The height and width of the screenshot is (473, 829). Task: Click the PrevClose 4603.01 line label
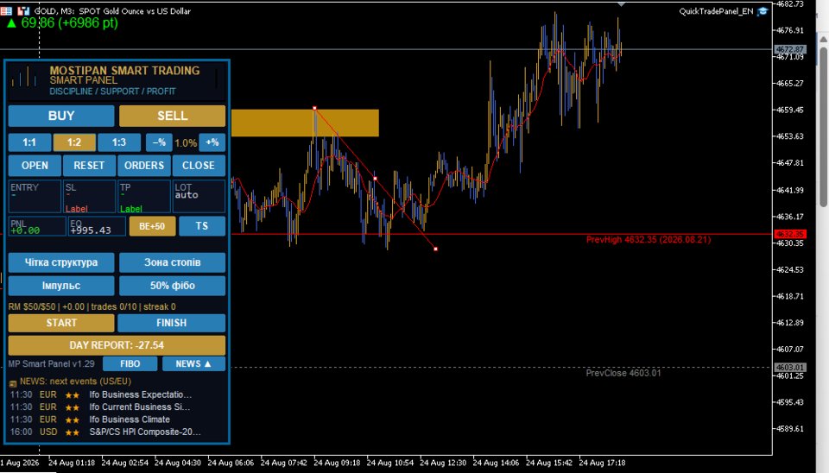(623, 373)
